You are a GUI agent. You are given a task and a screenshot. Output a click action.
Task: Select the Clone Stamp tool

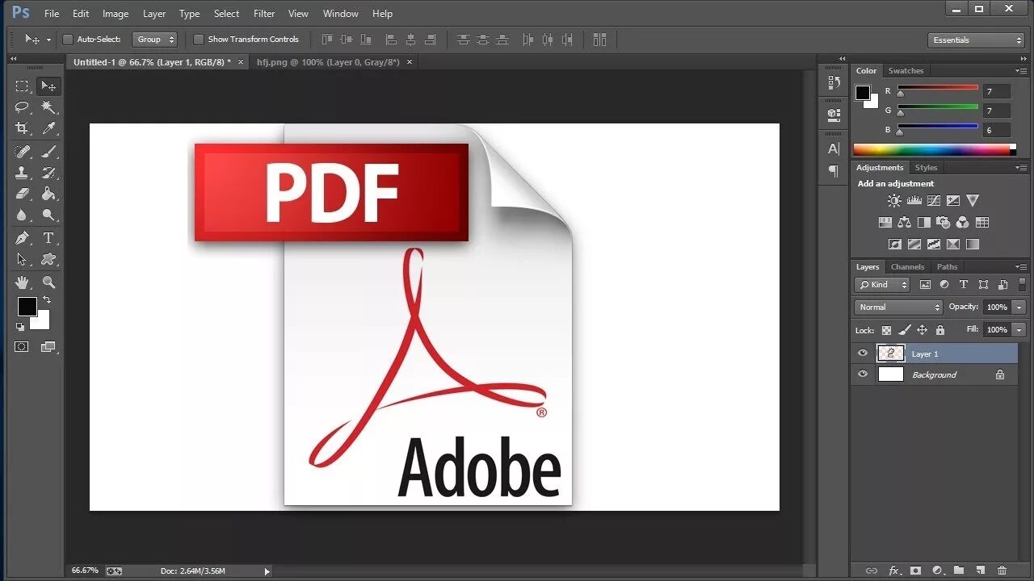click(x=22, y=173)
